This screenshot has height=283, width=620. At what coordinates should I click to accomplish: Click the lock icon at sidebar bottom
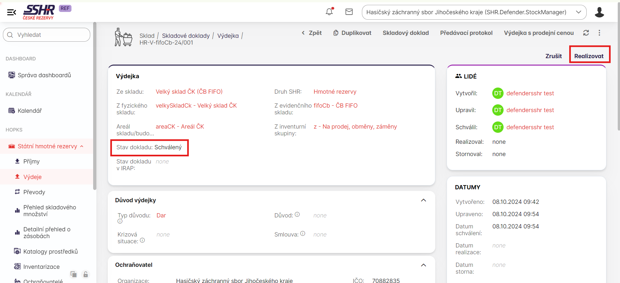tap(86, 274)
